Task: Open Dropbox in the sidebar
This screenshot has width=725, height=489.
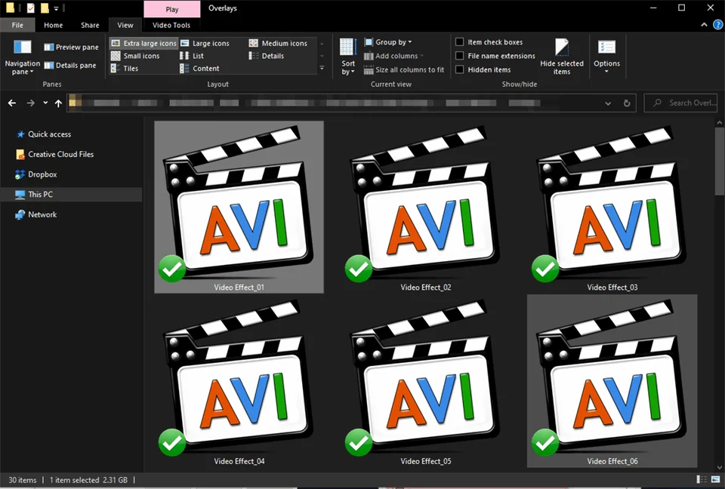Action: (x=42, y=174)
